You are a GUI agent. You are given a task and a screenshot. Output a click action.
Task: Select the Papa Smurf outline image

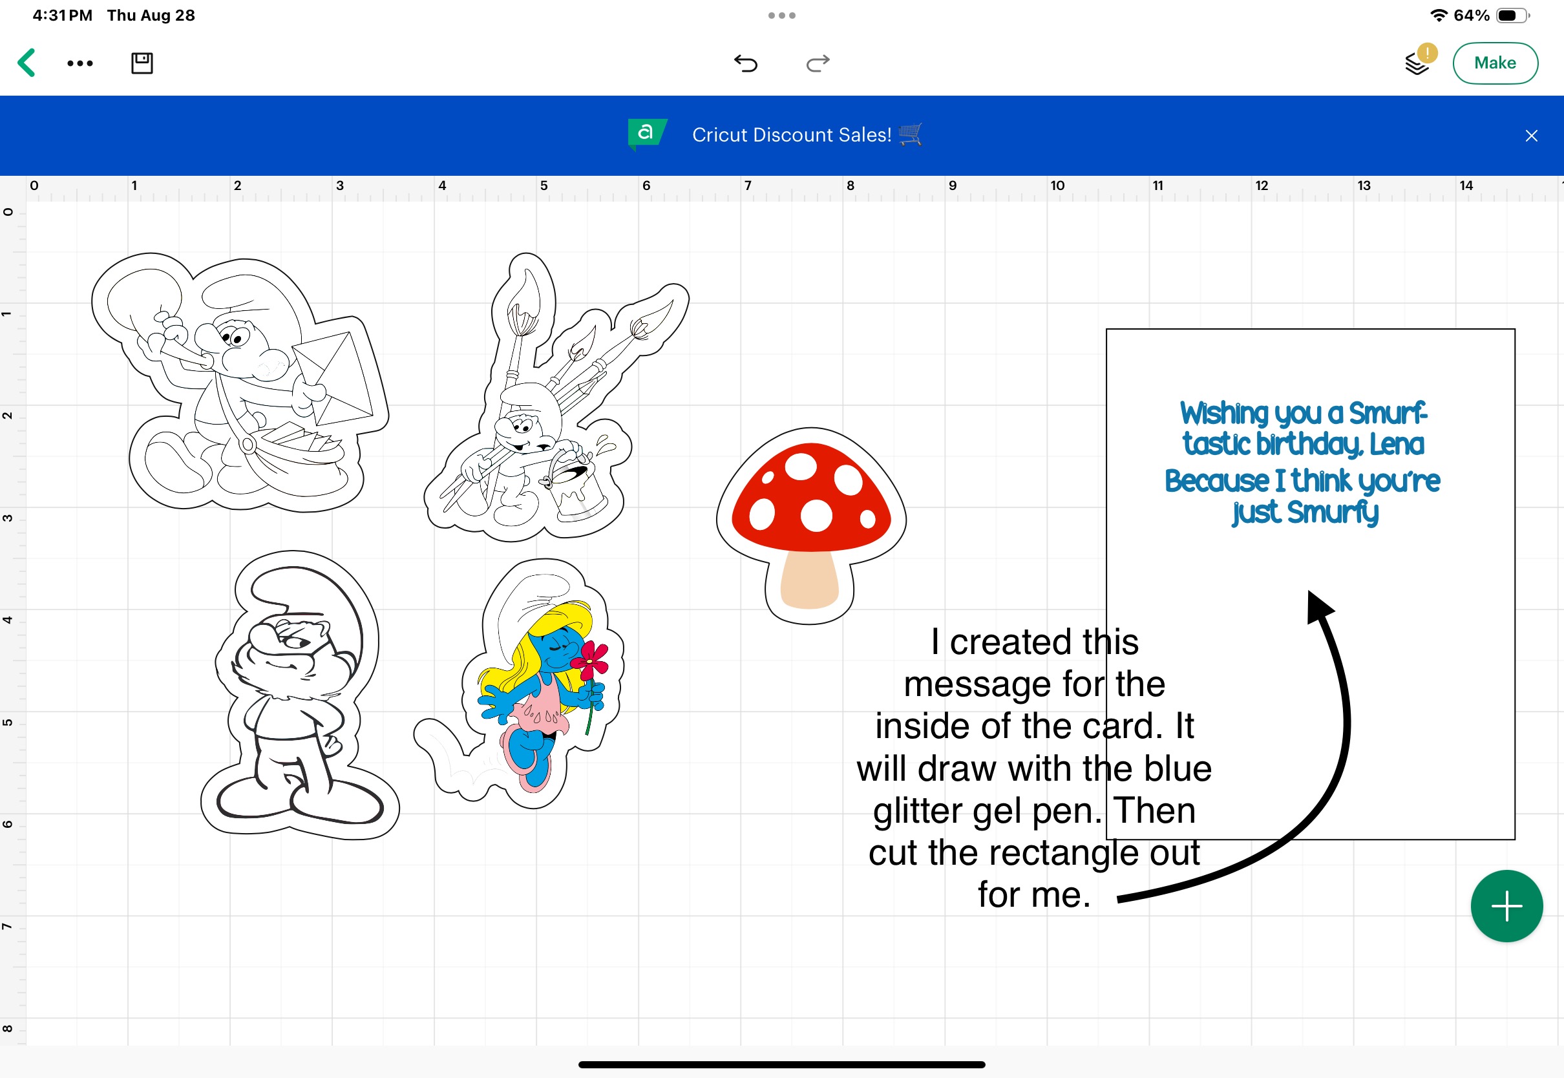[x=297, y=695]
